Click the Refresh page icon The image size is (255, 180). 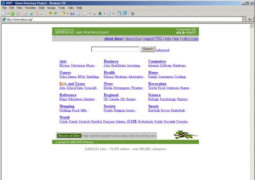pos(31,13)
